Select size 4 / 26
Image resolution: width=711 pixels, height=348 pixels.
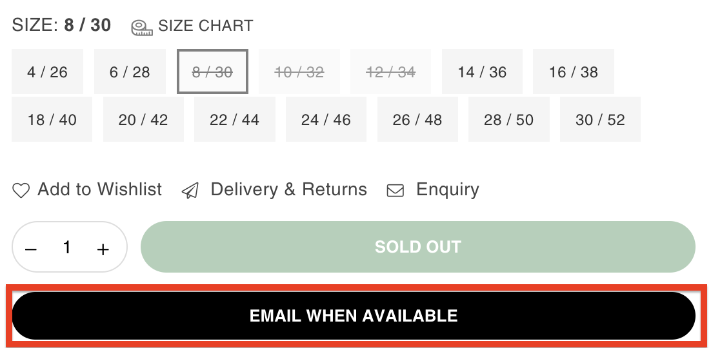point(47,72)
